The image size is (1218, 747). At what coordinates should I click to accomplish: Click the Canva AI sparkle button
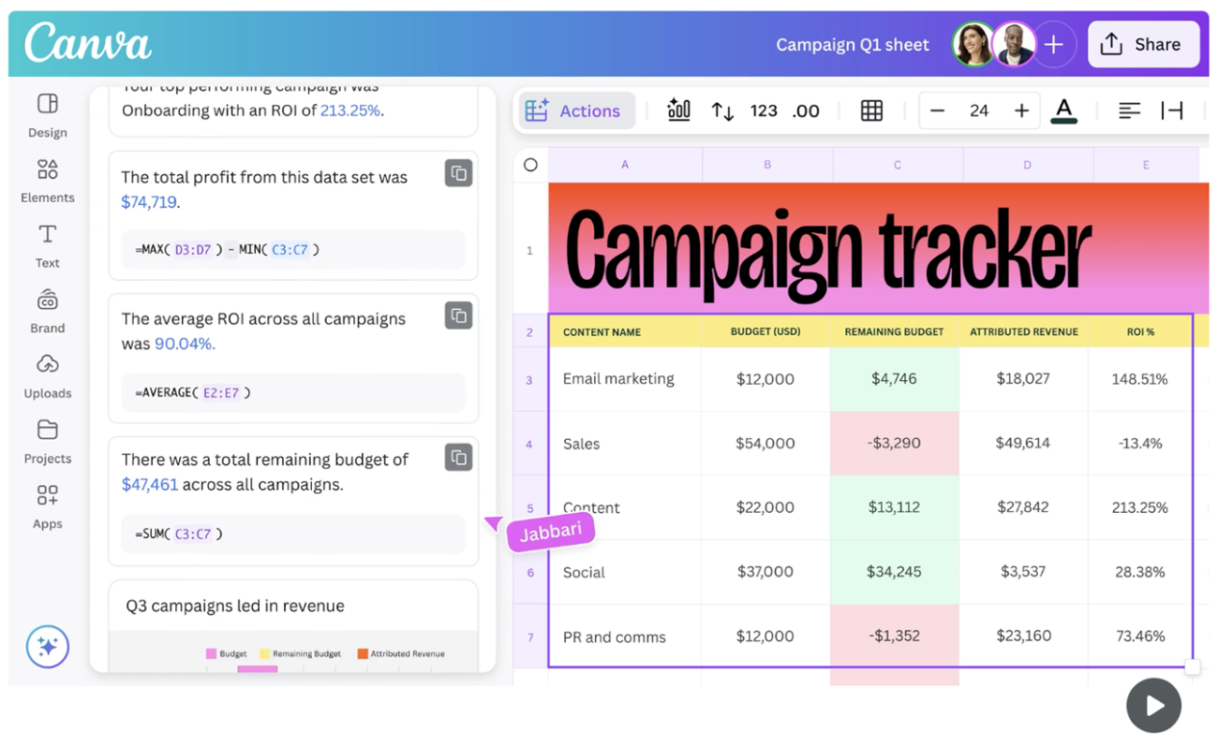pyautogui.click(x=48, y=646)
